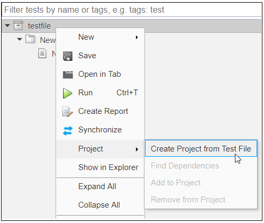Collapse the New test suite node
Screen dimensions: 264x223
[20, 39]
